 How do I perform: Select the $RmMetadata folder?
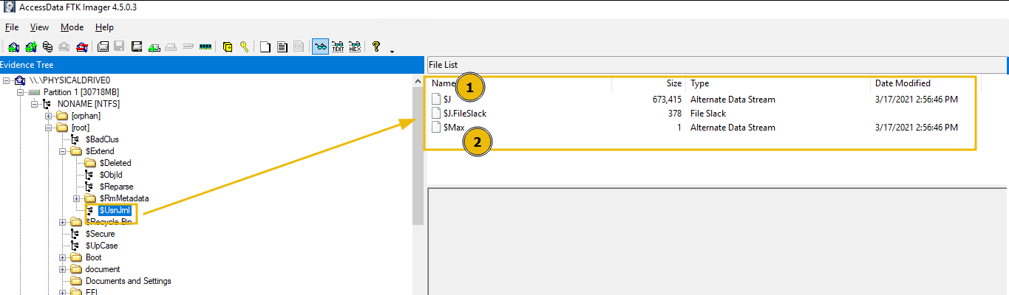(x=124, y=198)
